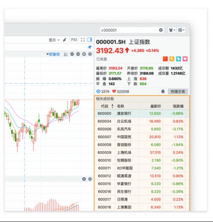Click the 最高价 3193.24 value
The height and width of the screenshot is (222, 213).
click(115, 68)
